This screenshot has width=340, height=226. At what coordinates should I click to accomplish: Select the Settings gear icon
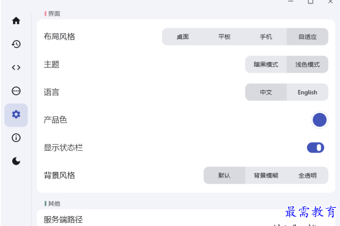pos(16,115)
